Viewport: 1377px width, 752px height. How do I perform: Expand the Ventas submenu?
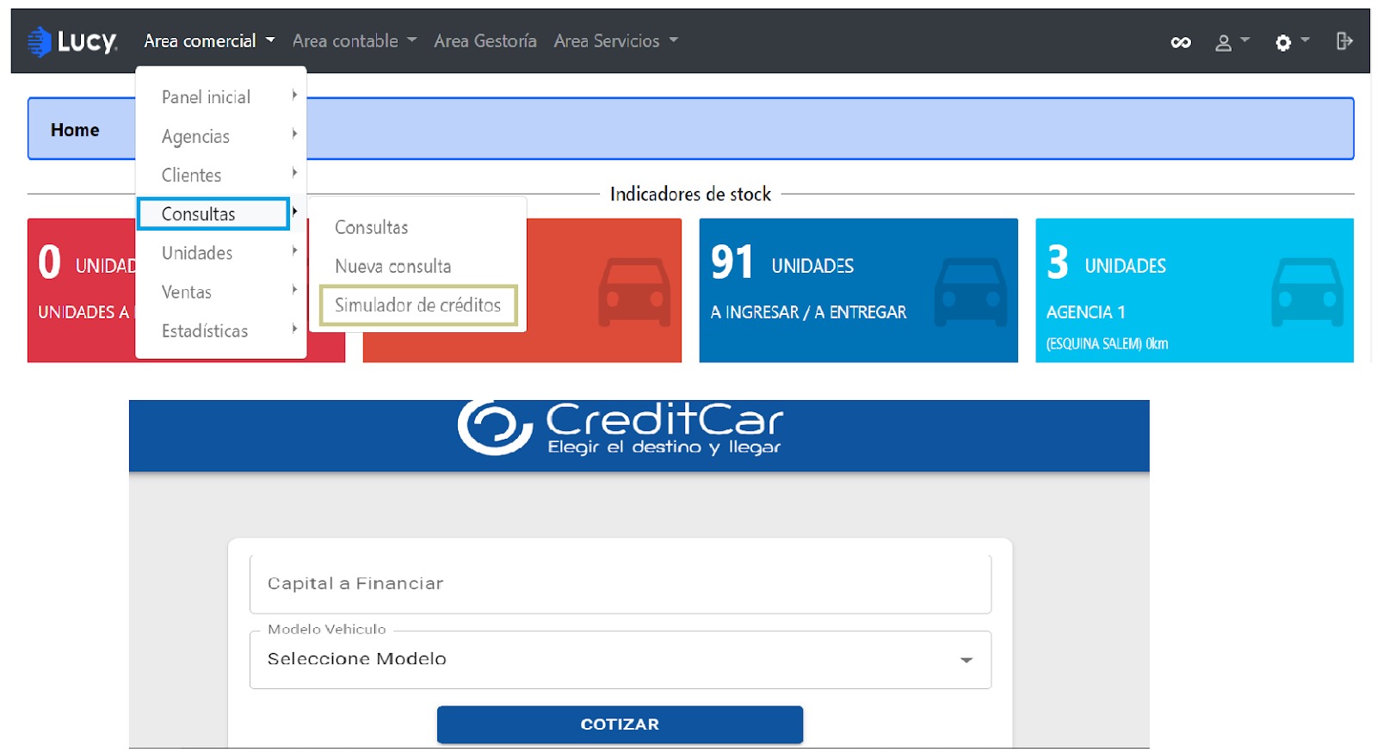coord(221,292)
